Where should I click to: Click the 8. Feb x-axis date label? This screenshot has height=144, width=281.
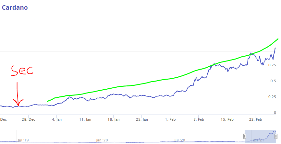(199, 119)
